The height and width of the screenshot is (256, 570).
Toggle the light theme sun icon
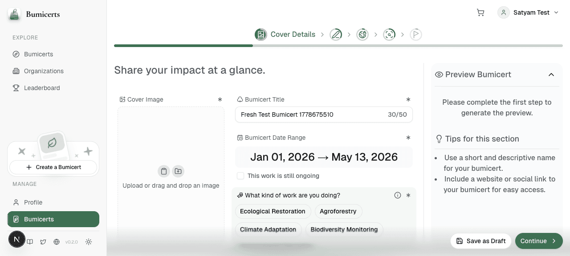(89, 242)
